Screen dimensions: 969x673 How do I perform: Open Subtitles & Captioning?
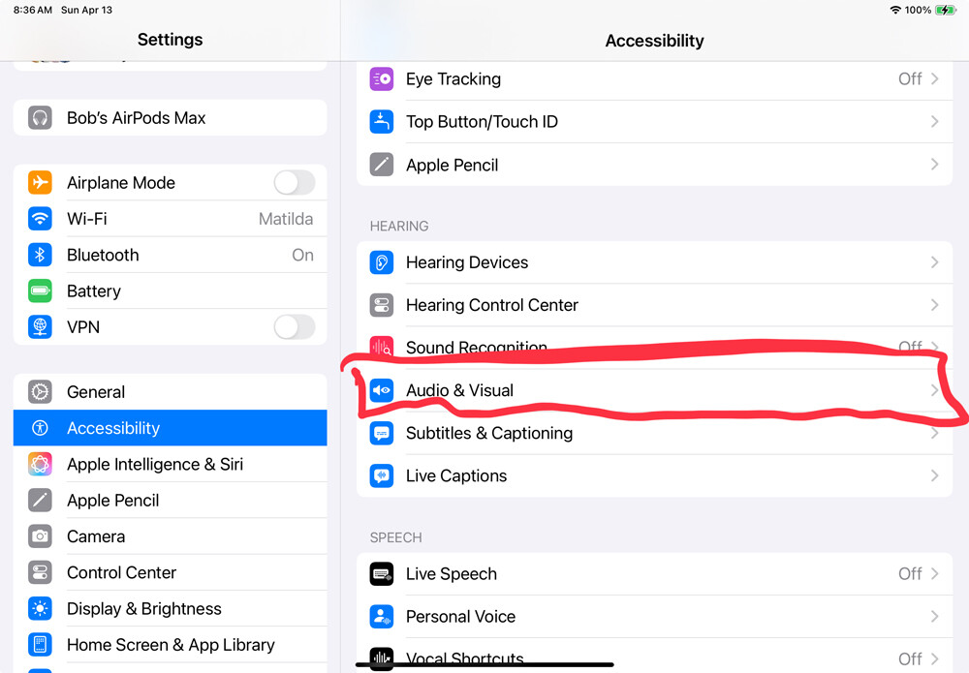click(x=654, y=434)
